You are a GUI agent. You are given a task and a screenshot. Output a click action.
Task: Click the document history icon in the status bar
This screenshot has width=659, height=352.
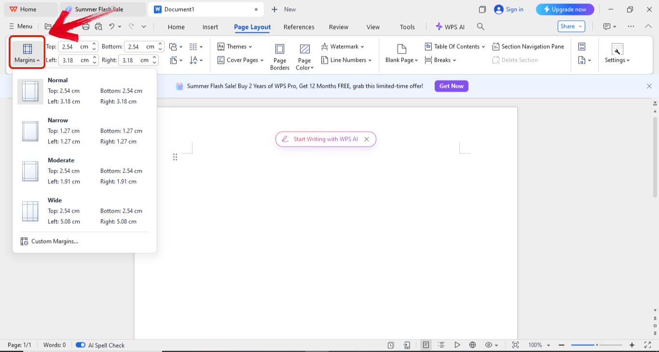(391, 345)
